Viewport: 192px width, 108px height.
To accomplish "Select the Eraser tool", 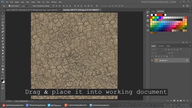I will [3, 44].
